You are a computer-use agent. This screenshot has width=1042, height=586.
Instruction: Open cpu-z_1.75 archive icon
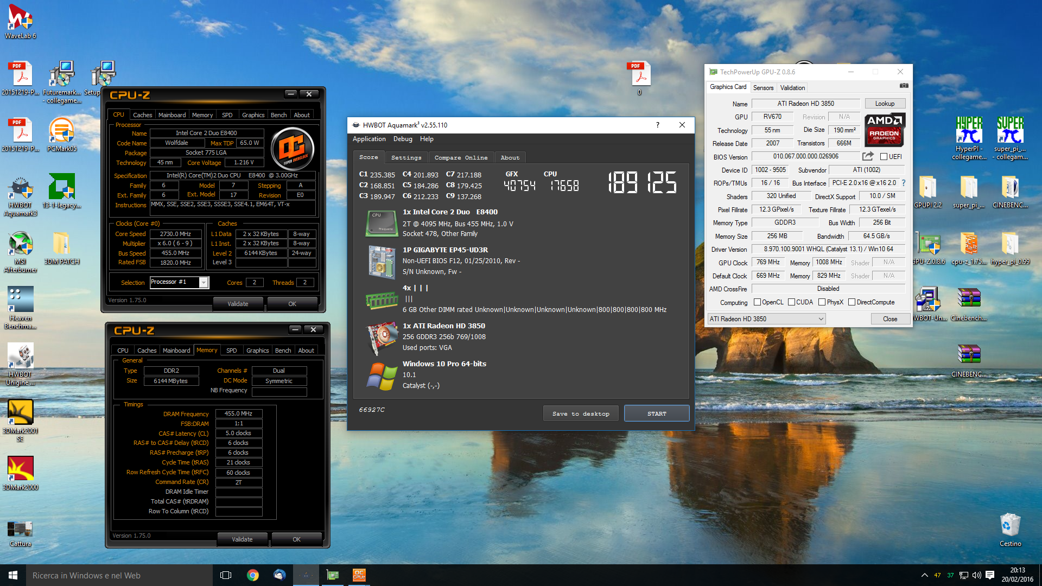tap(969, 247)
